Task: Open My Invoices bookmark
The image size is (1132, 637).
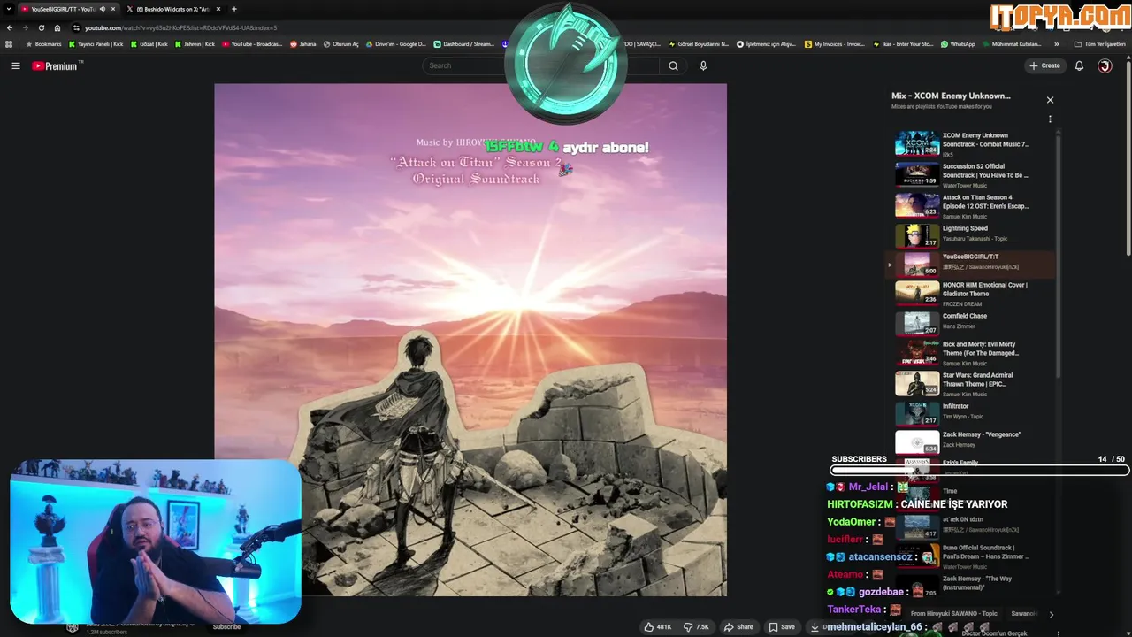Action: click(x=835, y=43)
